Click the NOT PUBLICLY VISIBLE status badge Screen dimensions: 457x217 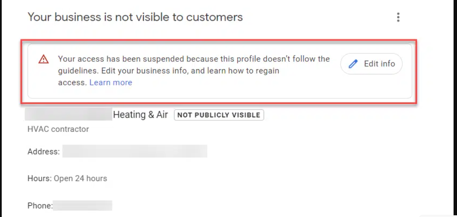click(x=219, y=115)
